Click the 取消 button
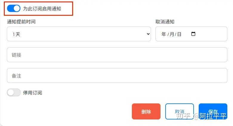Screen dimensions: 233x126 (179, 111)
